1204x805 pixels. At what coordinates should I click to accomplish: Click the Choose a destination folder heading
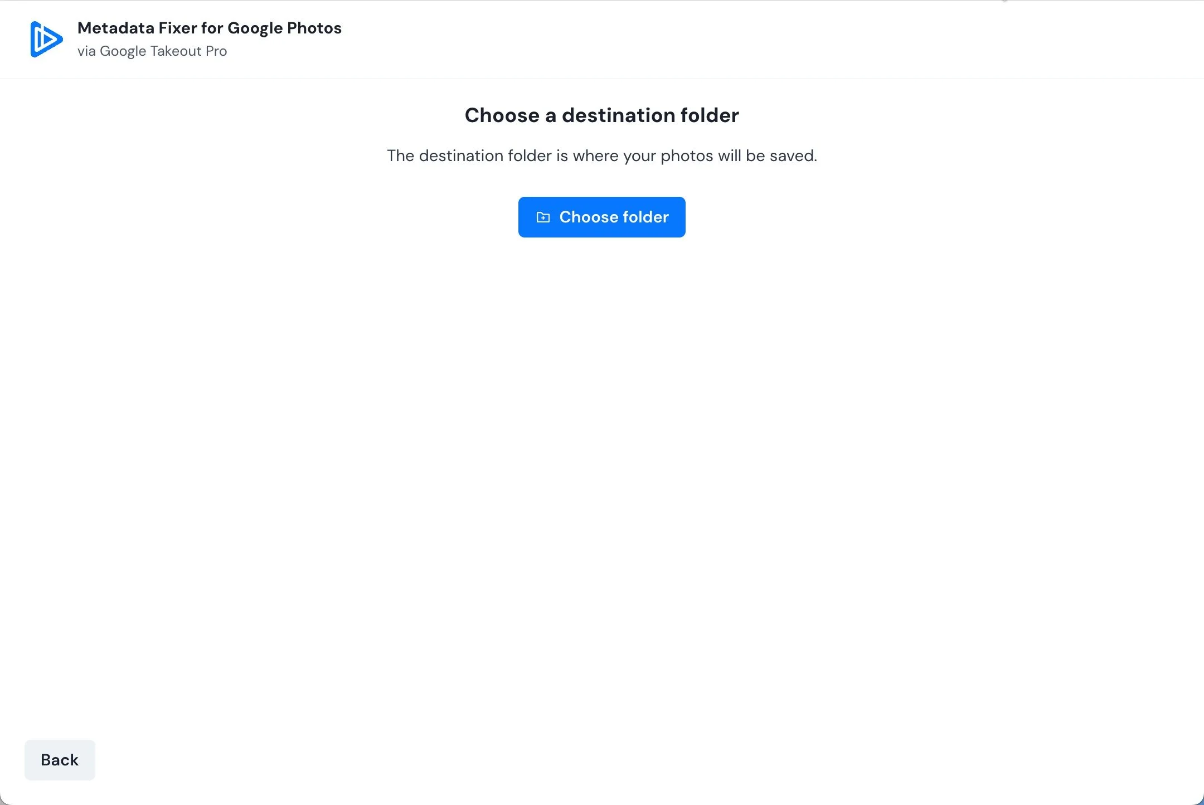click(601, 115)
